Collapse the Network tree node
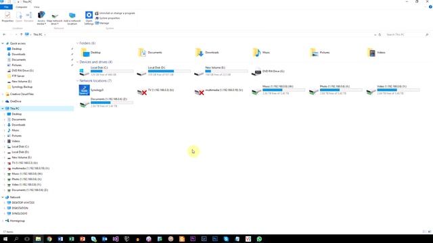Screen dimensions: 433x243 [x=3, y=197]
